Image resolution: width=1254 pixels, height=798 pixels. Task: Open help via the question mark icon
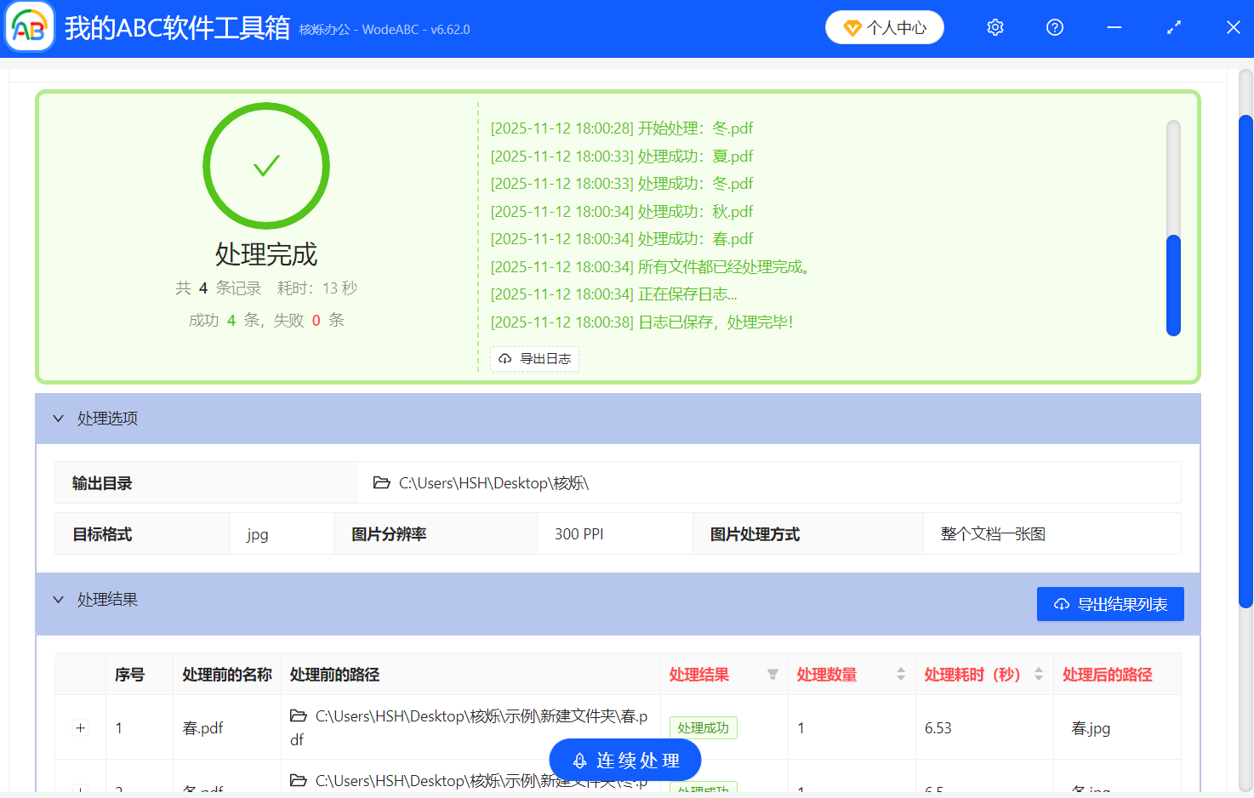tap(1054, 27)
